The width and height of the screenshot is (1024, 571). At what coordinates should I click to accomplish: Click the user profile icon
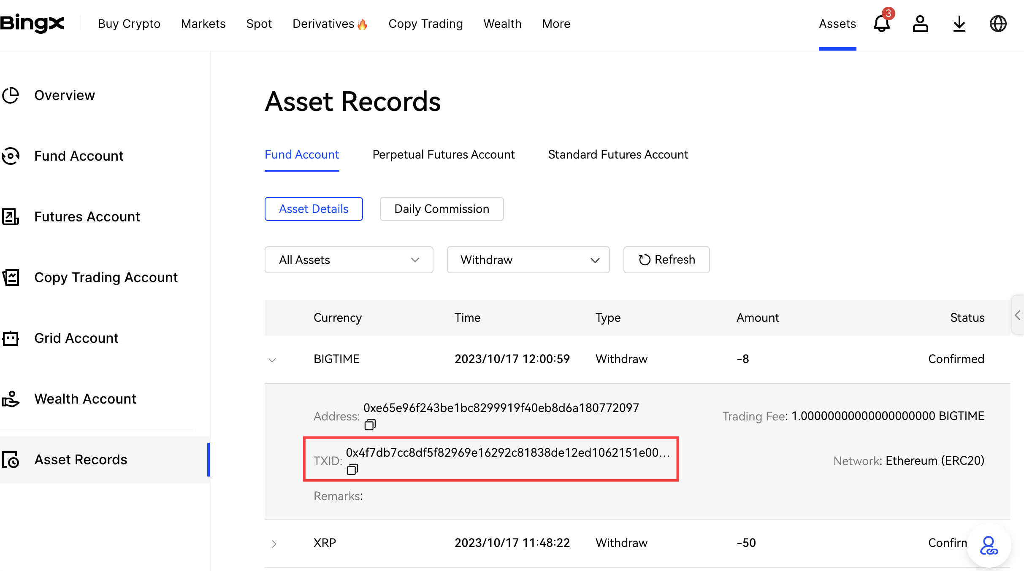(x=920, y=24)
